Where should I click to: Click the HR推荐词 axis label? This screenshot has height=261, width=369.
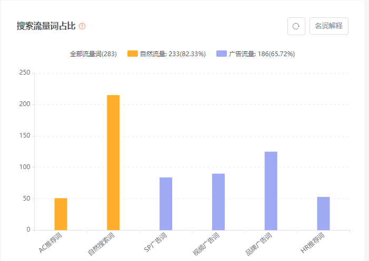(x=313, y=243)
